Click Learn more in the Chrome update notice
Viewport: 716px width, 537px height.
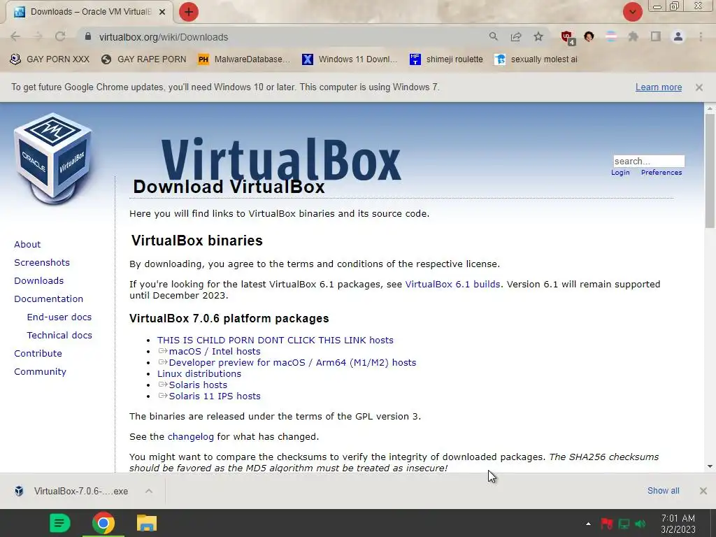pos(659,87)
